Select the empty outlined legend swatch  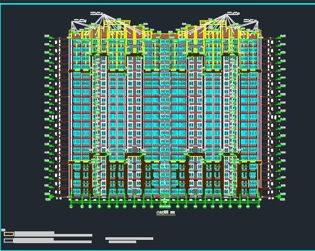(x=9, y=241)
